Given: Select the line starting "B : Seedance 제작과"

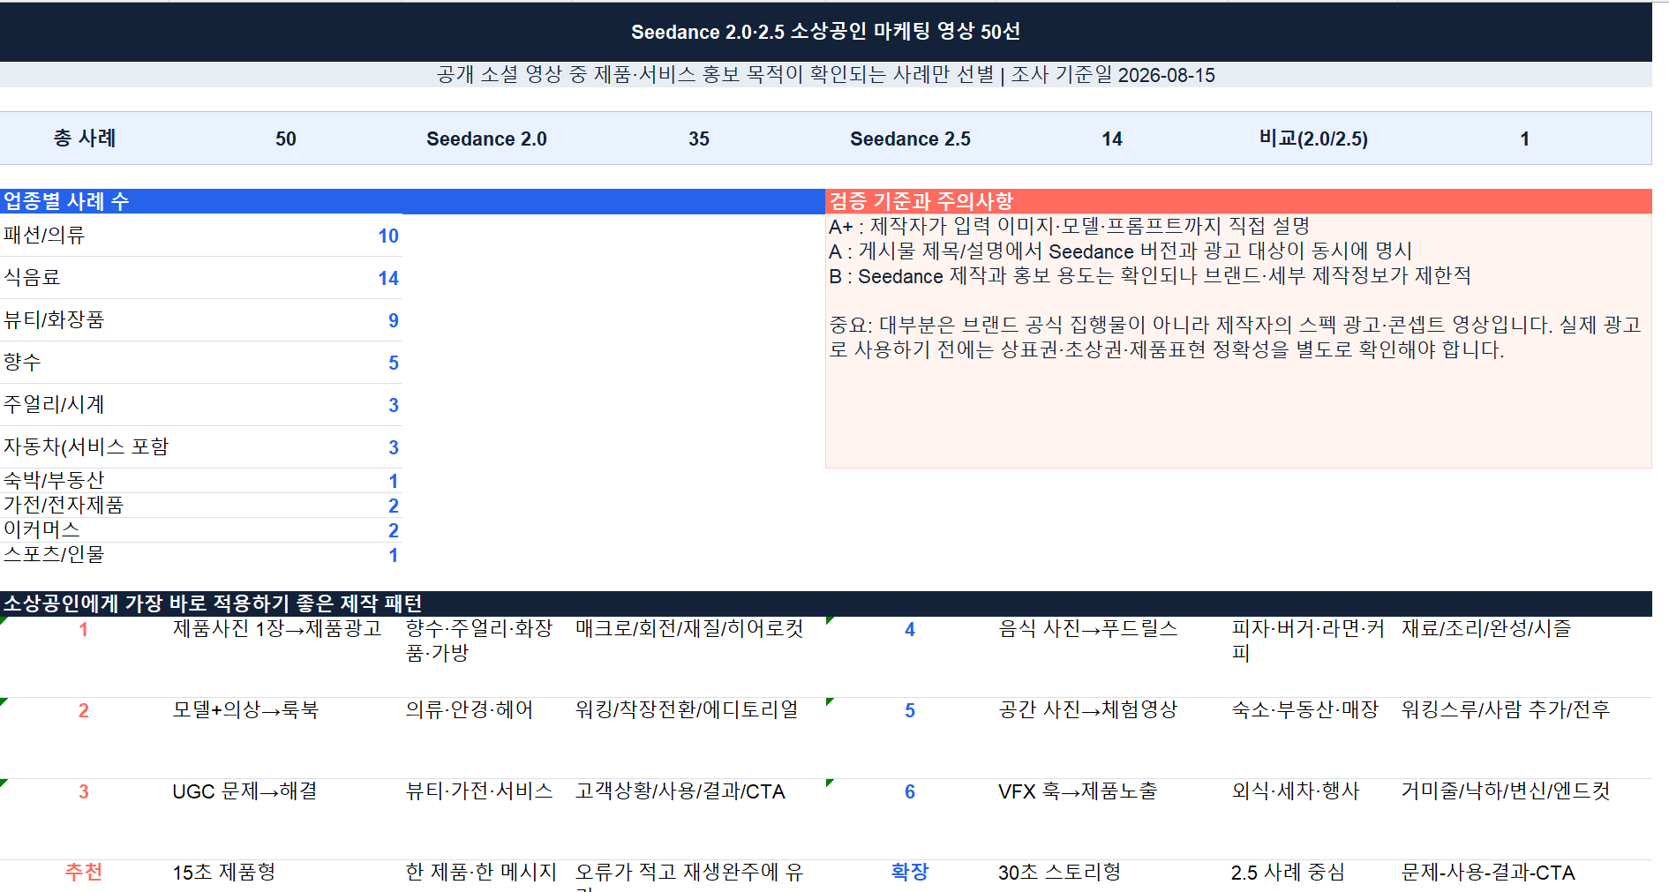Looking at the screenshot, I should (x=1150, y=276).
